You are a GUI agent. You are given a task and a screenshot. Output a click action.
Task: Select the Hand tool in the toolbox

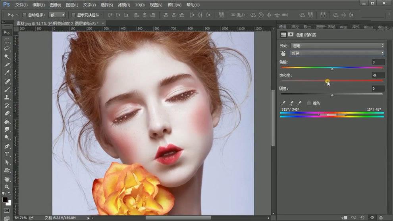click(7, 179)
